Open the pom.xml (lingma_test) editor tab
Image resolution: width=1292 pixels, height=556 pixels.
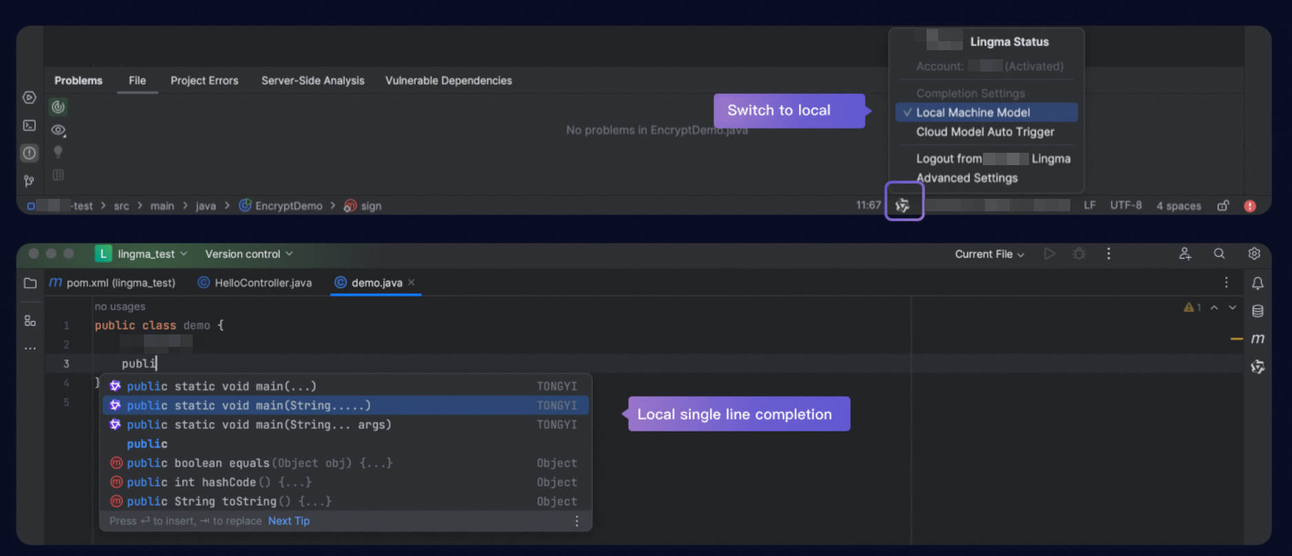point(112,283)
